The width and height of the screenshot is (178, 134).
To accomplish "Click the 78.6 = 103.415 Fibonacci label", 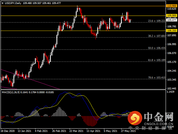I will pyautogui.click(x=157, y=77).
